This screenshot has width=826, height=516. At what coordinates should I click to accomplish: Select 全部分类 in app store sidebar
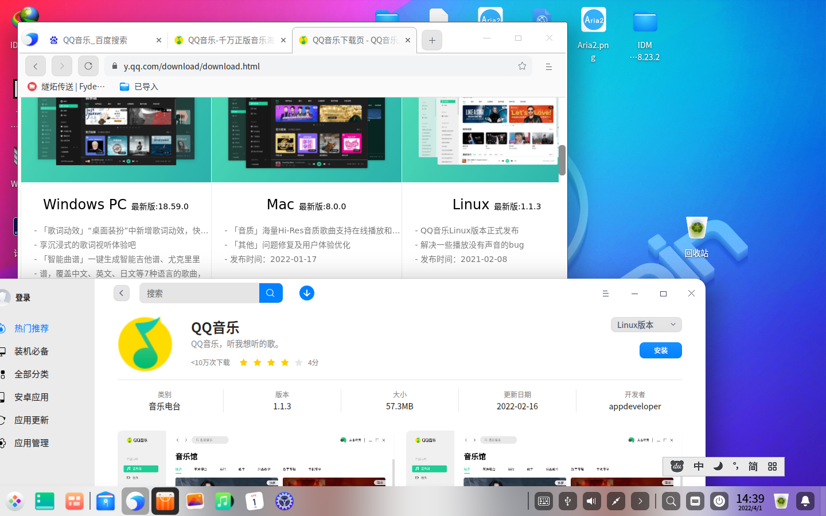32,374
